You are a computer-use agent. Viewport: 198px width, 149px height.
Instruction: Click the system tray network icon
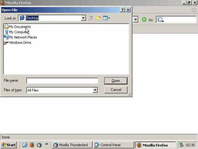point(181,145)
